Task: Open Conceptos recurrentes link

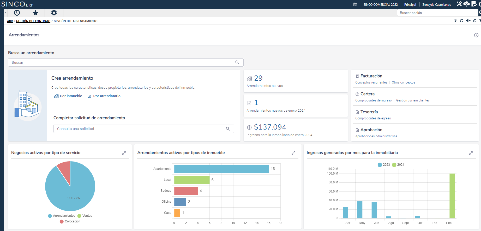Action: pos(371,82)
